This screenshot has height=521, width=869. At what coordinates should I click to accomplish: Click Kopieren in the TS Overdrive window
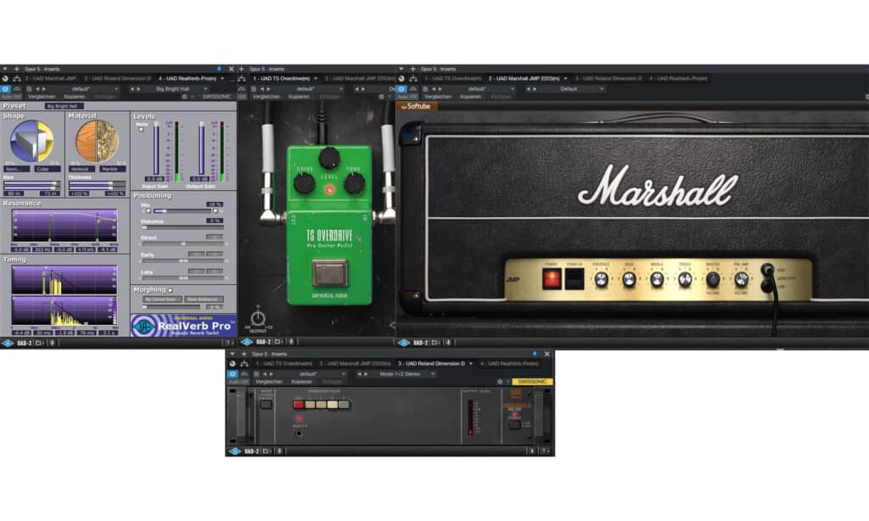coord(299,97)
